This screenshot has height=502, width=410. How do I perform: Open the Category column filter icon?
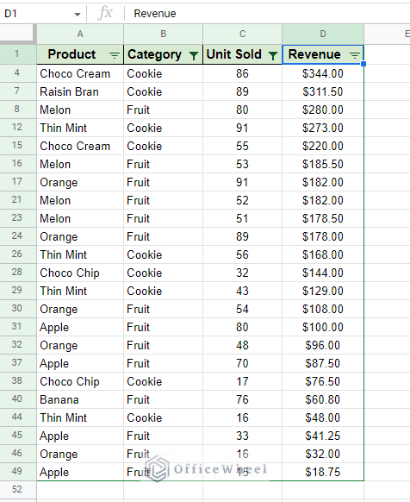click(x=194, y=55)
